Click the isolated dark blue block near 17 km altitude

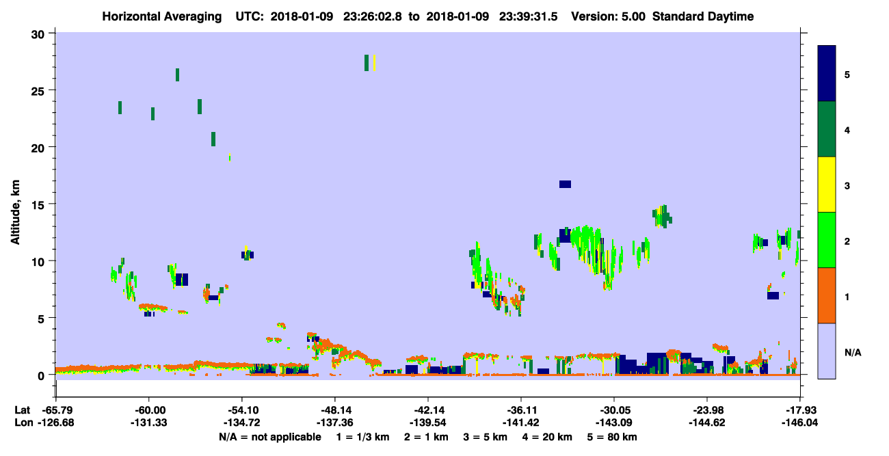click(565, 184)
